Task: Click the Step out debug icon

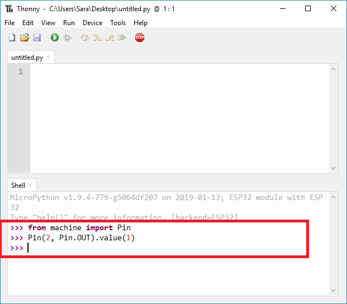Action: click(110, 37)
